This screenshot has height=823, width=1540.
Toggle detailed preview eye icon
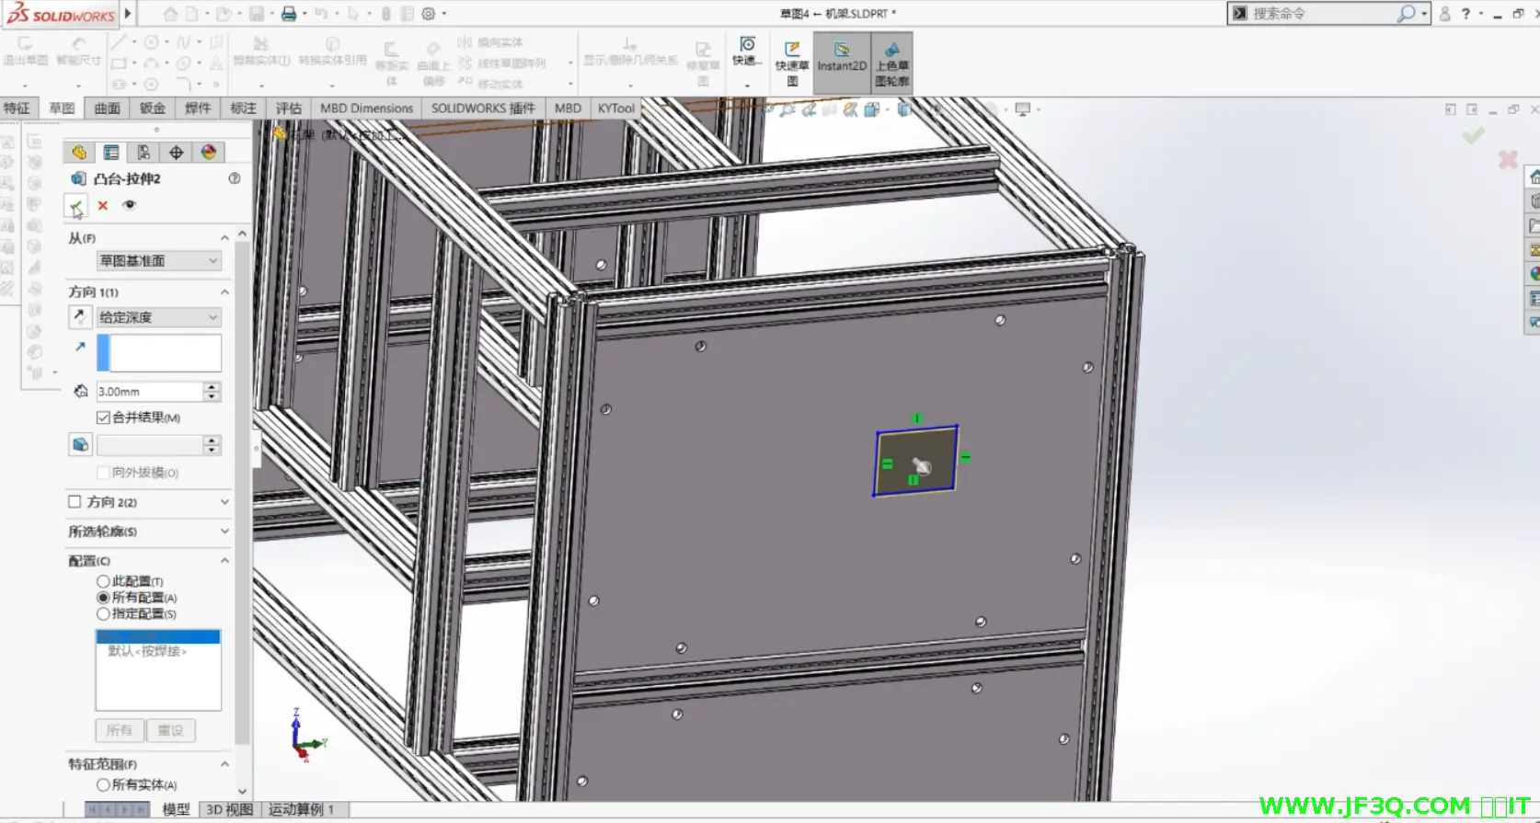[x=129, y=205]
